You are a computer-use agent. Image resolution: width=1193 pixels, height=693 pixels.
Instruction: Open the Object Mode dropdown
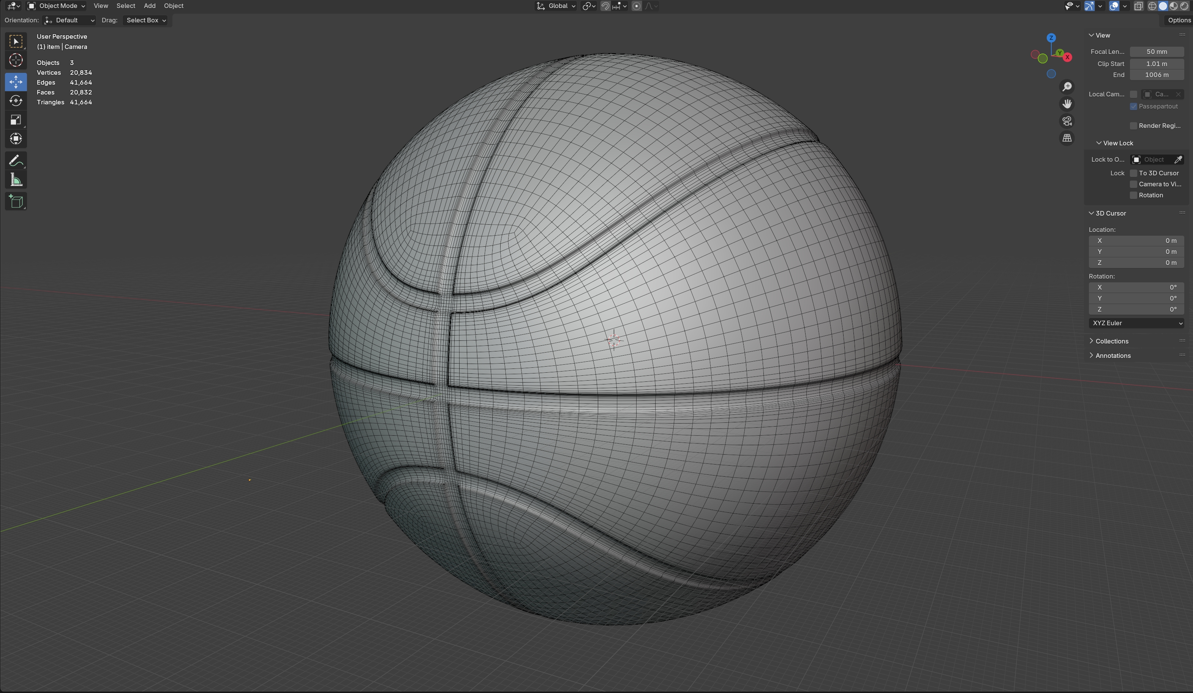point(56,6)
